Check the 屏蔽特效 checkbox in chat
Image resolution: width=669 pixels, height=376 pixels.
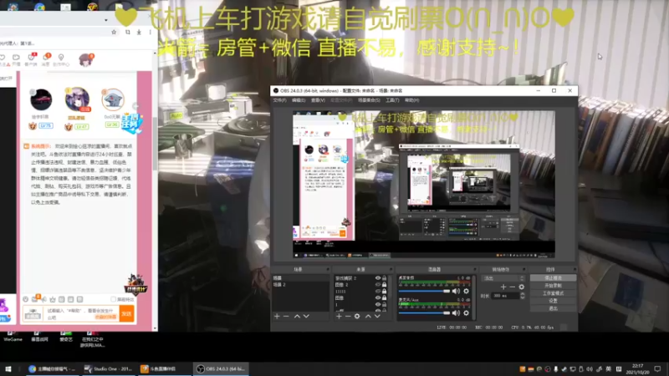[x=113, y=299]
